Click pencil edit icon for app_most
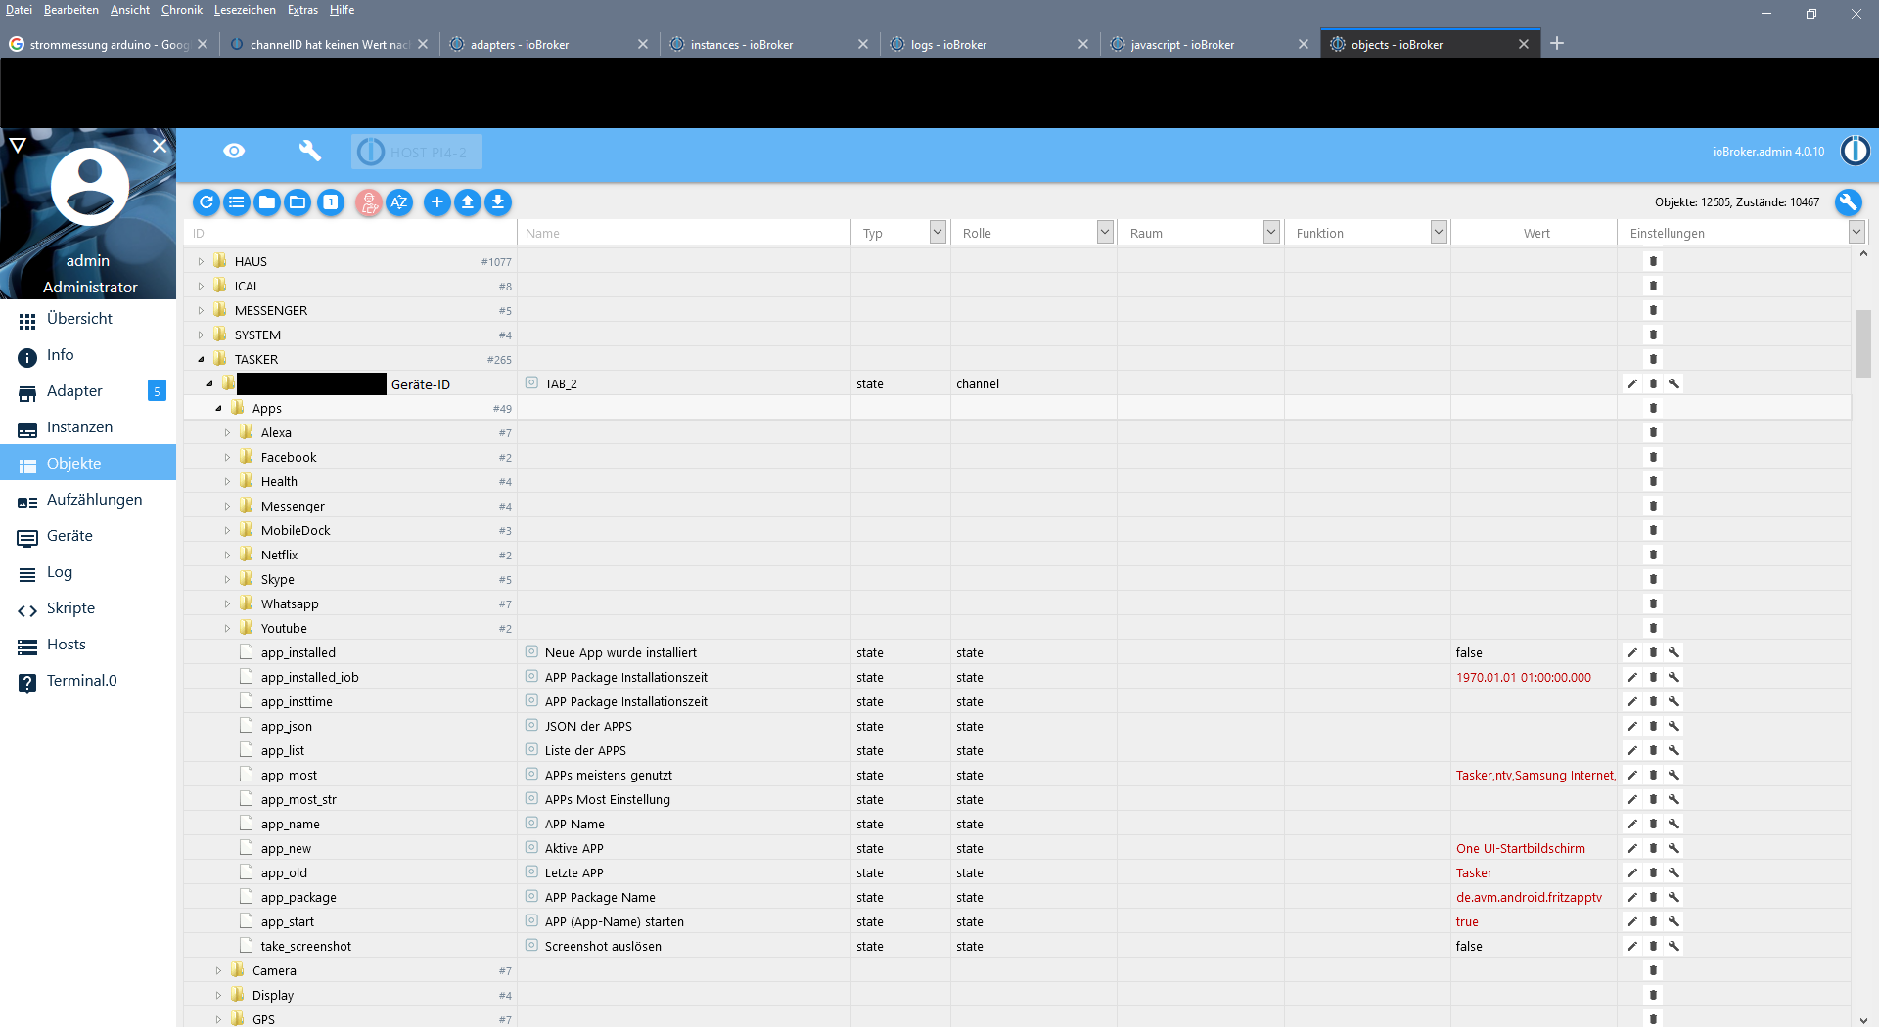 (x=1632, y=776)
